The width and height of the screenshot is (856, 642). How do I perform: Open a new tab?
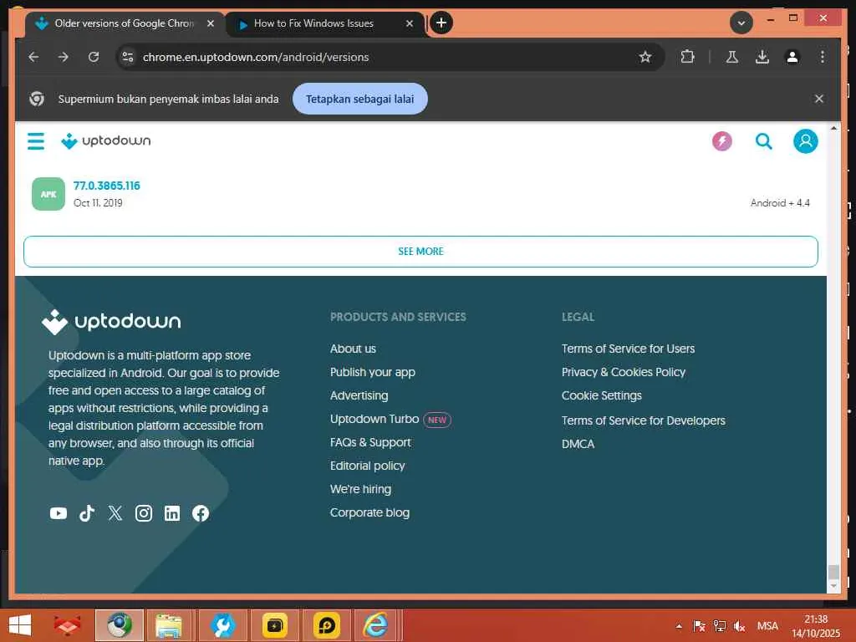click(441, 23)
